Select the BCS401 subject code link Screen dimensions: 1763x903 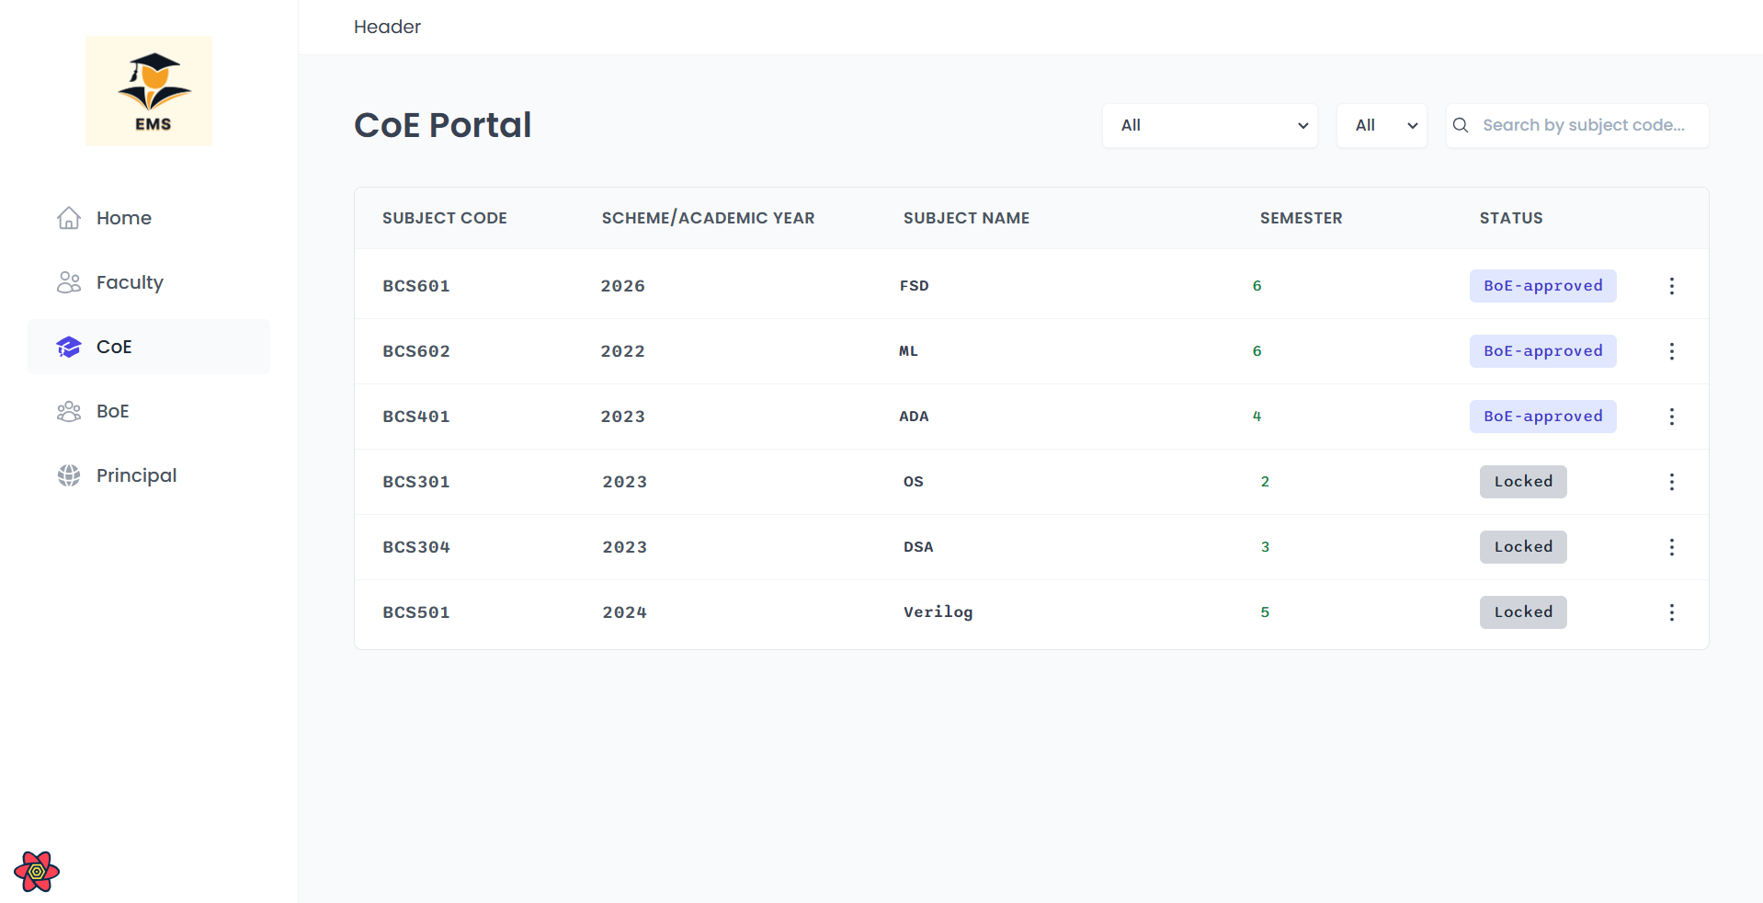(416, 417)
